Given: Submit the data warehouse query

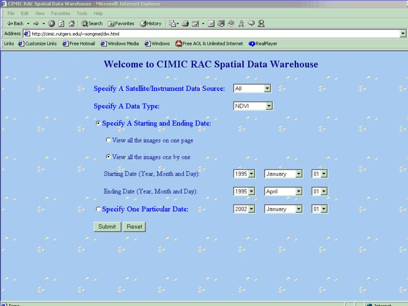Looking at the screenshot, I should coord(107,227).
